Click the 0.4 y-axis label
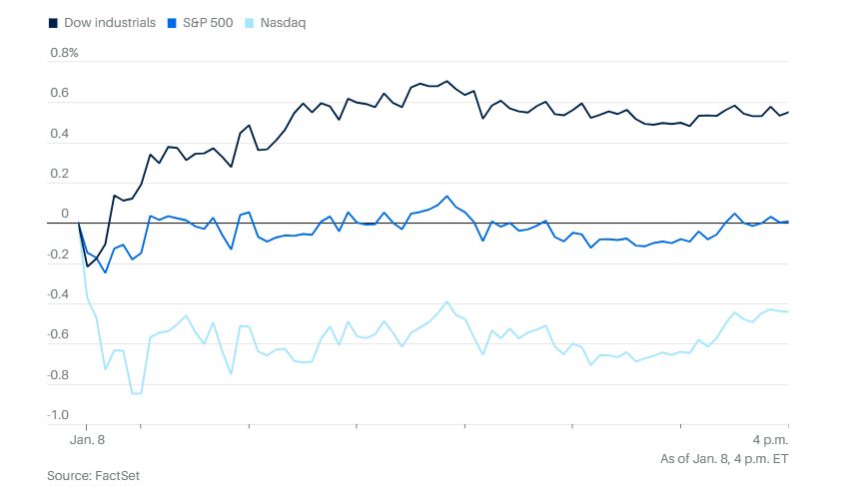848x493 pixels. (59, 134)
